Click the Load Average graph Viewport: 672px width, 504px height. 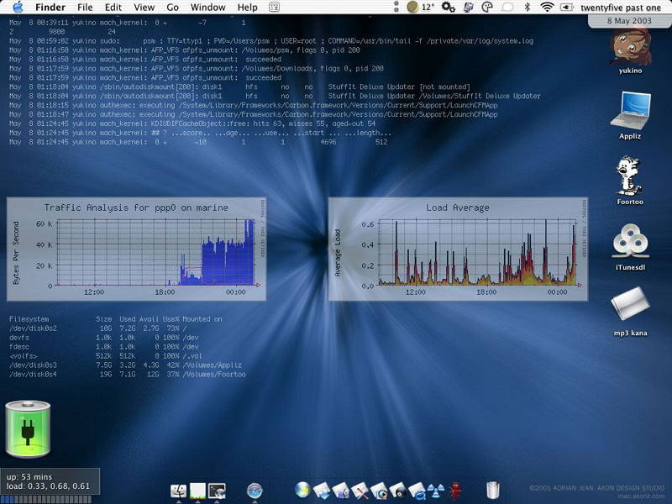coord(458,249)
